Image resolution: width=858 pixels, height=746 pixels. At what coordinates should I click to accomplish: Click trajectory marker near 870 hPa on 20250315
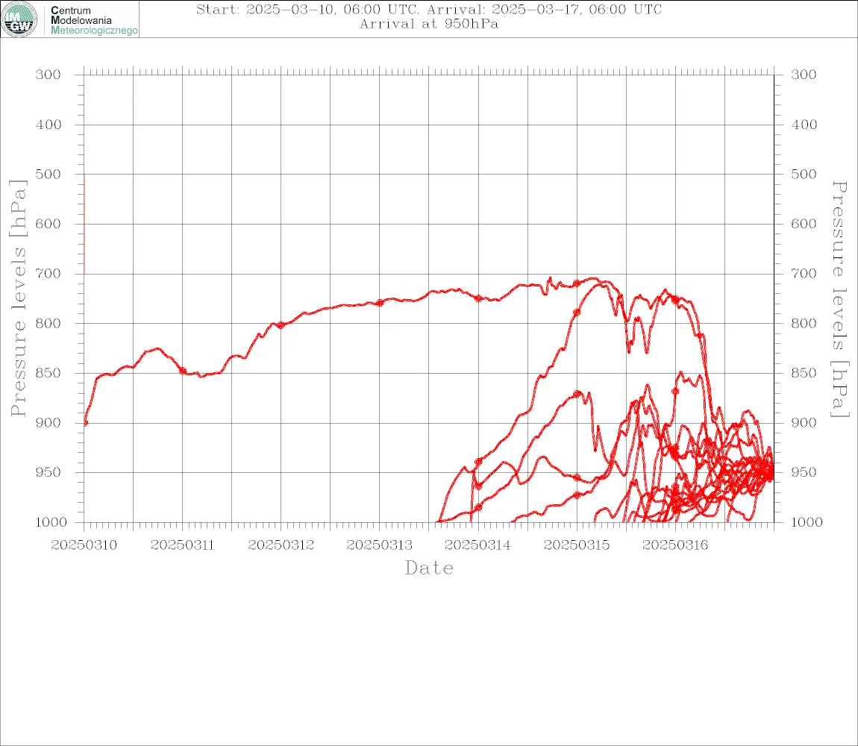pyautogui.click(x=577, y=394)
